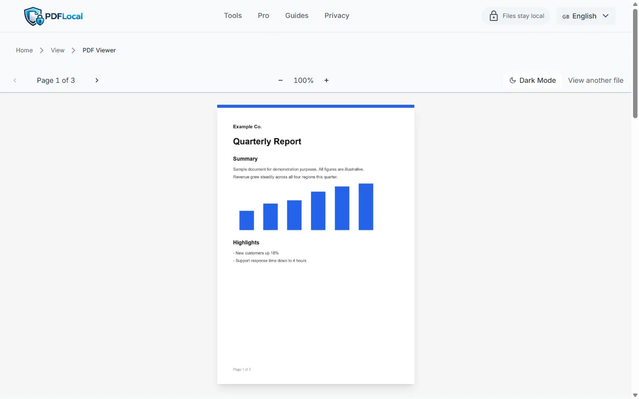The height and width of the screenshot is (399, 639).
Task: Click the Example Co. text in the PDF
Action: pos(247,127)
